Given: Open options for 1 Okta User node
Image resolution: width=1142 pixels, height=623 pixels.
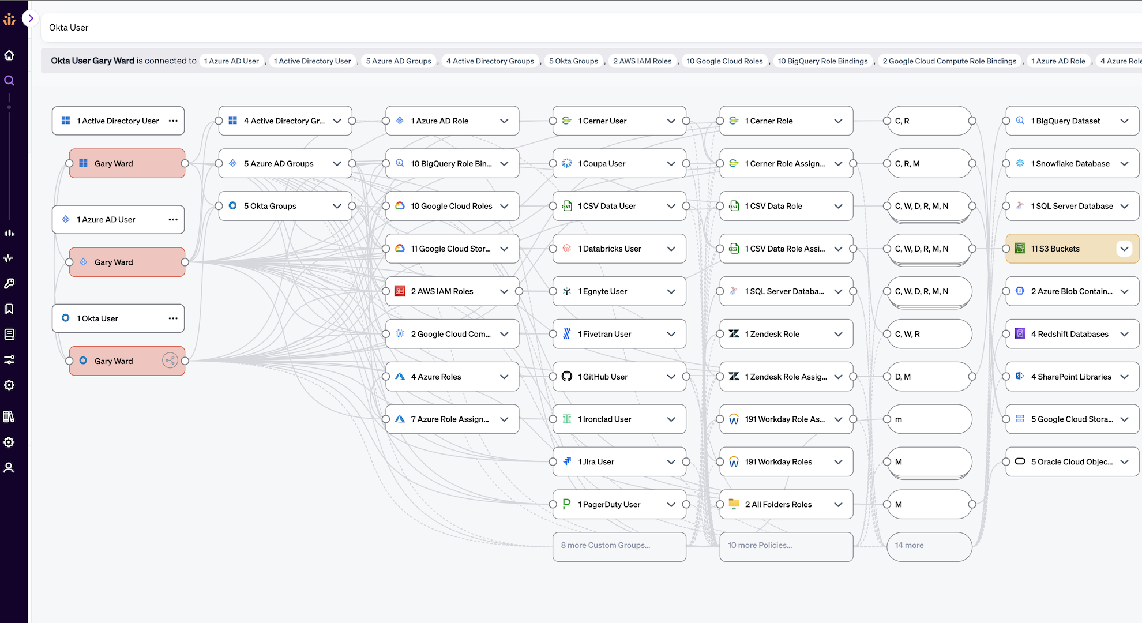Looking at the screenshot, I should coord(172,318).
